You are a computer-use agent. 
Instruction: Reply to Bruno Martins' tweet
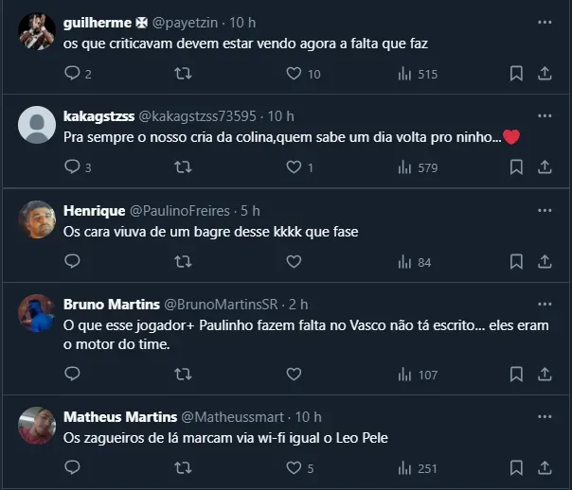72,374
